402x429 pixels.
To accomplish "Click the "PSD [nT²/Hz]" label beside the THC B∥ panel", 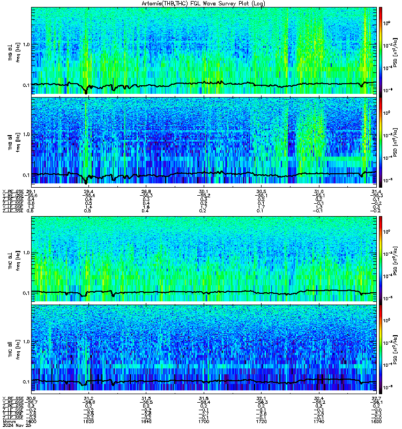I will pos(395,350).
